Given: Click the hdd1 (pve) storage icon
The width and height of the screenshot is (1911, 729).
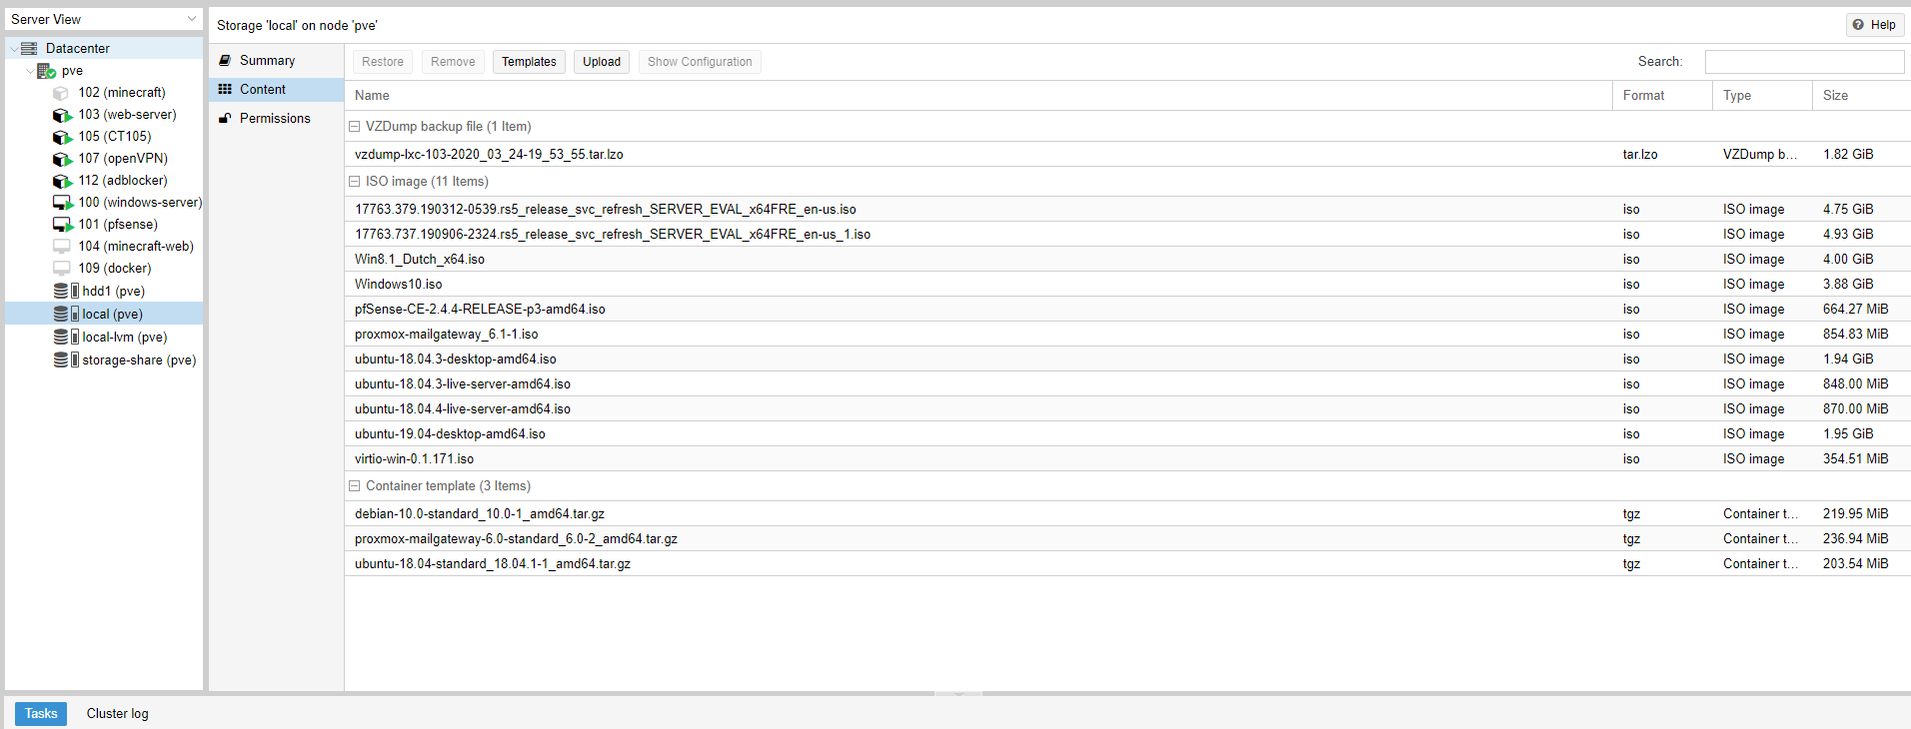Looking at the screenshot, I should coord(66,291).
